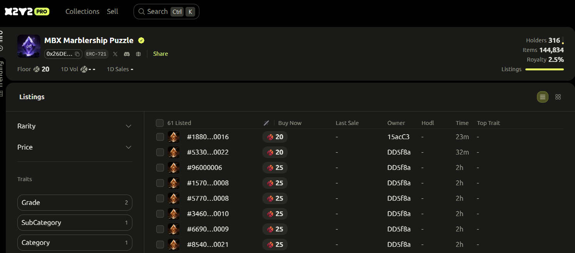575x253 pixels.
Task: Click the MBX Marblership Puzzle collection avatar
Action: 29,46
